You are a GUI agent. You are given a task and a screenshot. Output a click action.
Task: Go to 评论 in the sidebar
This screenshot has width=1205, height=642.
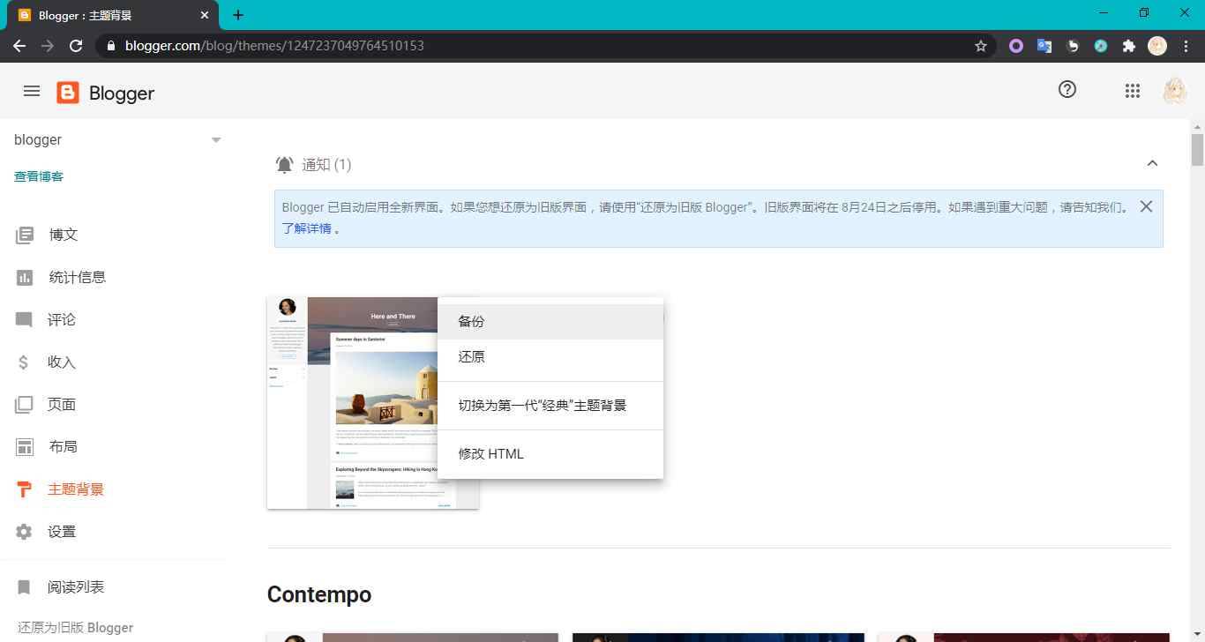click(62, 320)
